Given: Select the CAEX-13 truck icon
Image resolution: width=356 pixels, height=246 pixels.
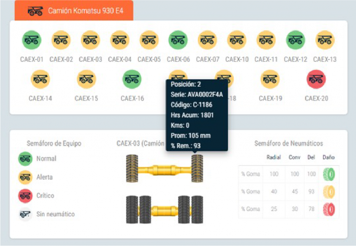Looking at the screenshot, I should (325, 40).
